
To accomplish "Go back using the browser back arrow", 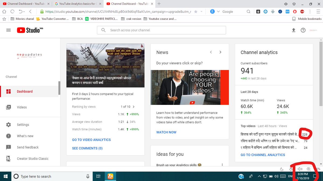I will [x=30, y=12].
